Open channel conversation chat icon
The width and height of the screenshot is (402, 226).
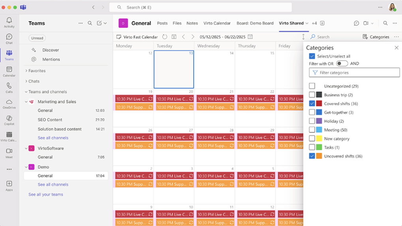(356, 23)
